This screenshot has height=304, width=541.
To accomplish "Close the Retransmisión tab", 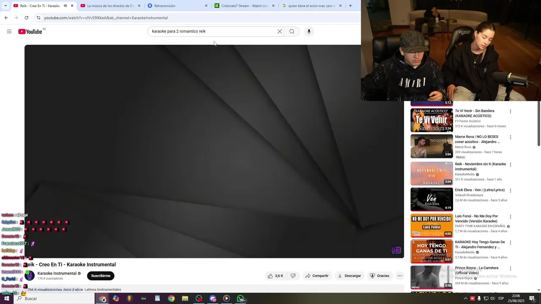I will (x=206, y=5).
